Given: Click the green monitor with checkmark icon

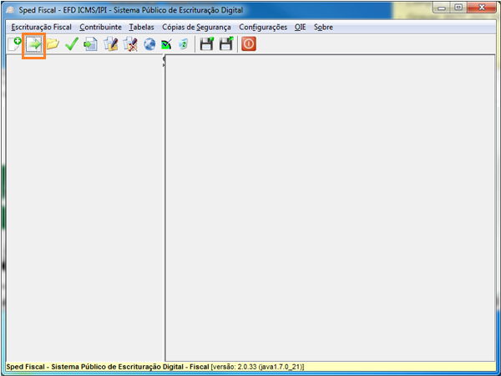Looking at the screenshot, I should click(166, 44).
